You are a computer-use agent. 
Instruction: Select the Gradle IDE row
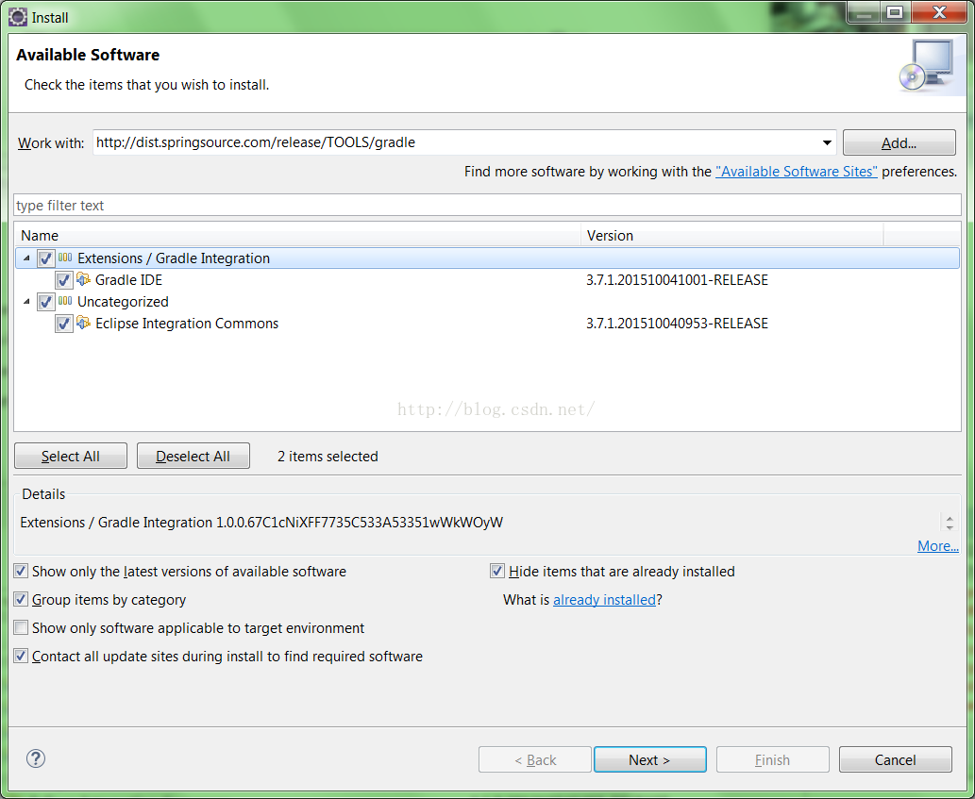487,280
